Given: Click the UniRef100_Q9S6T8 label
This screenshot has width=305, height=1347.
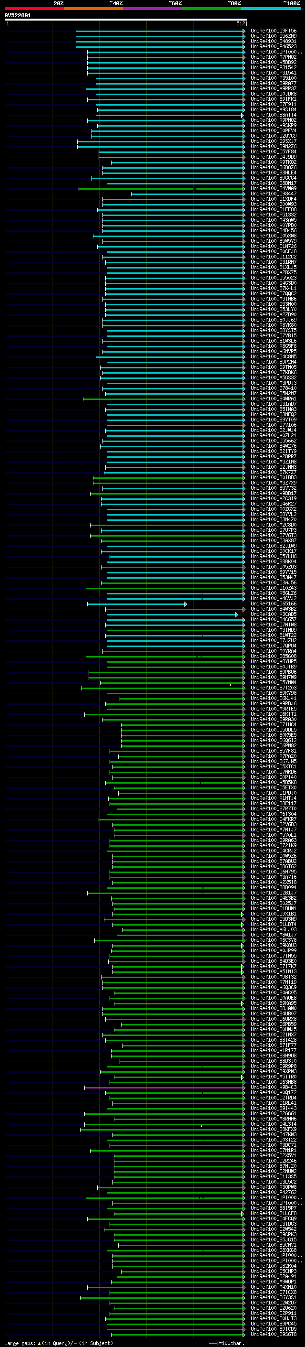Looking at the screenshot, I should pos(273,1334).
